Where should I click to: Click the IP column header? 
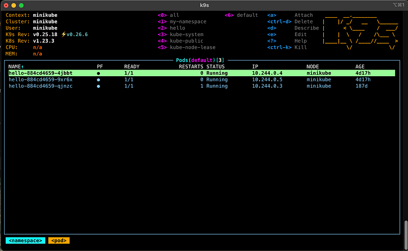tap(255, 67)
